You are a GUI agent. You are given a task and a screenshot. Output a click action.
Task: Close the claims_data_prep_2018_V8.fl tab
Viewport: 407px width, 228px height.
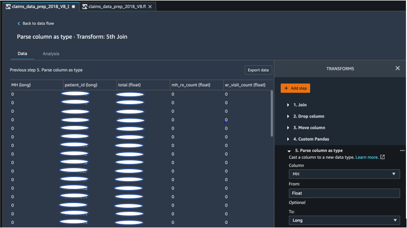coord(150,7)
